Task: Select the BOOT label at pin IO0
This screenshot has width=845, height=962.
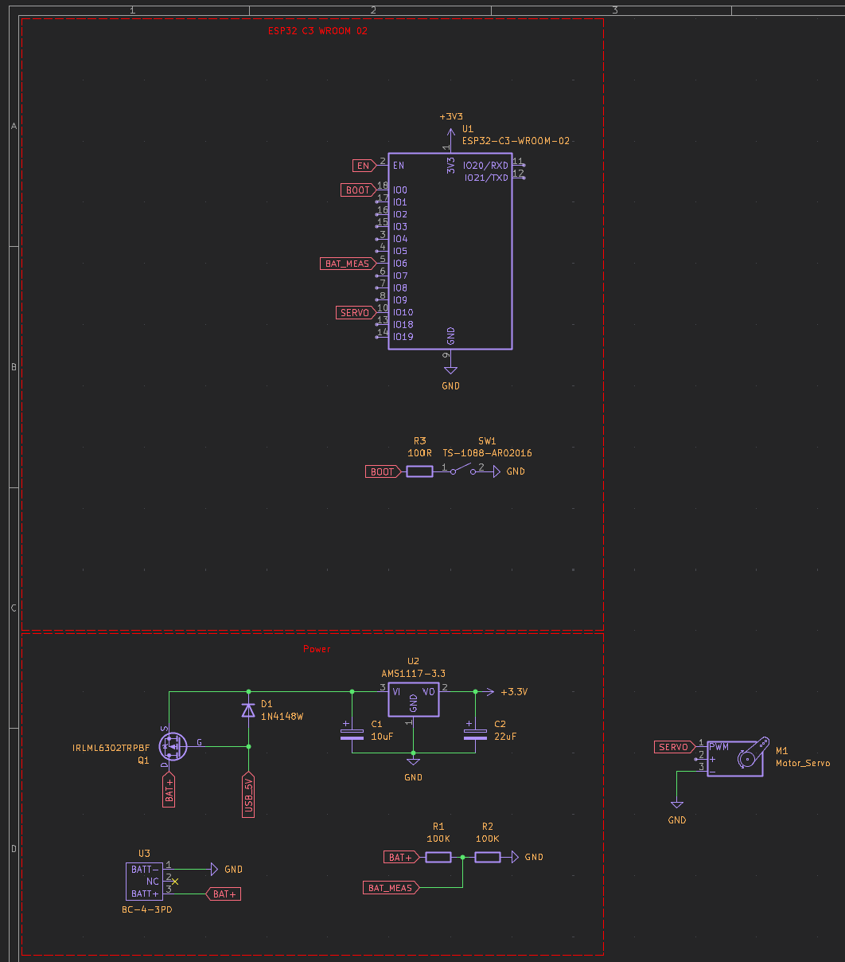Action: pos(357,190)
